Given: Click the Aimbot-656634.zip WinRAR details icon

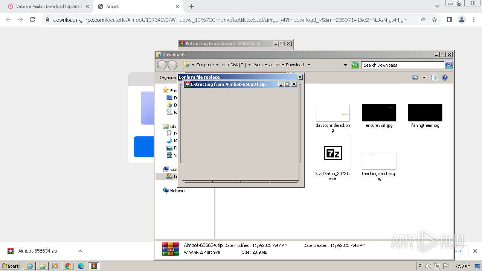Looking at the screenshot, I should [x=170, y=249].
